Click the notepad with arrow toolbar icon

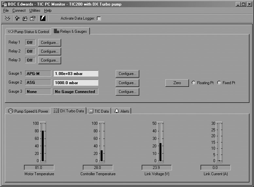click(x=33, y=19)
